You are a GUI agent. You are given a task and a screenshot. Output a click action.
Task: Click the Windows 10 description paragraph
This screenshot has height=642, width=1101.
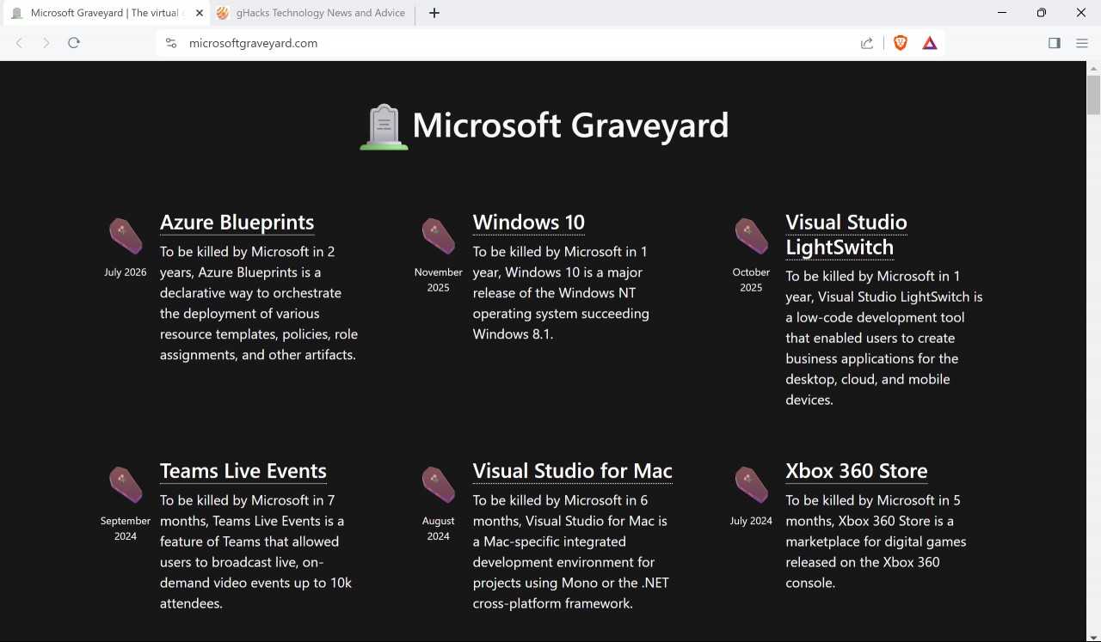point(561,293)
